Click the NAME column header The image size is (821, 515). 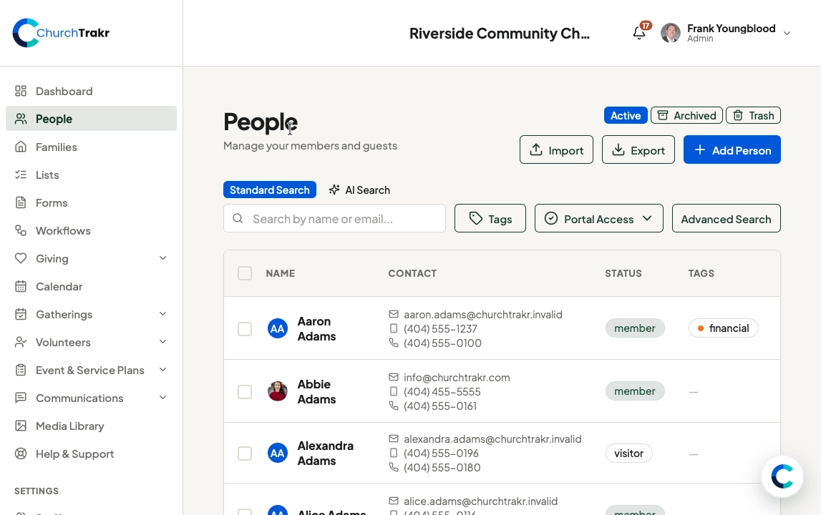coord(280,273)
